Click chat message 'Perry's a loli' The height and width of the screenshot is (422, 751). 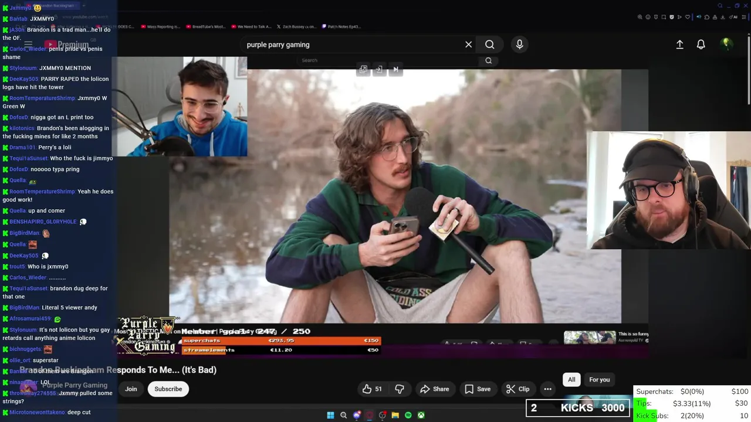click(55, 148)
